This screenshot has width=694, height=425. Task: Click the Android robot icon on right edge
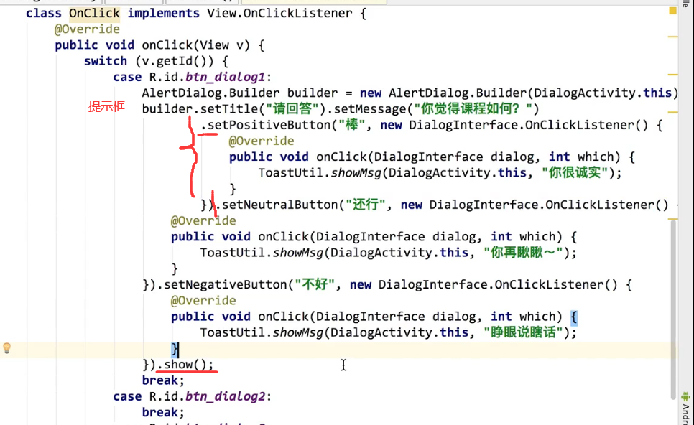point(685,396)
